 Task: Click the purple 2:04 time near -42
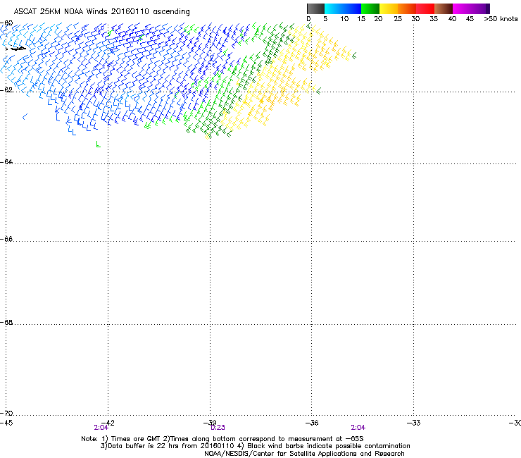click(101, 428)
